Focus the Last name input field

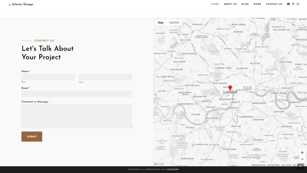click(105, 77)
